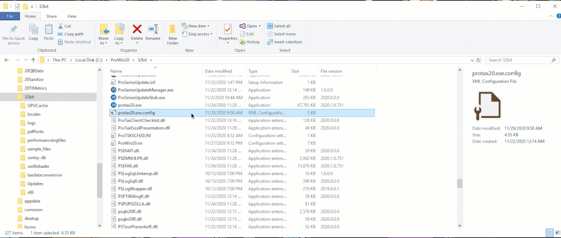Open Properties with the checkmark icon
The height and width of the screenshot is (238, 561).
coord(227,30)
